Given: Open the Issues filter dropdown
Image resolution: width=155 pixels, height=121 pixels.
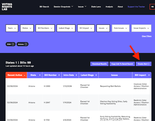Looking at the screenshot, I should coord(103,28).
